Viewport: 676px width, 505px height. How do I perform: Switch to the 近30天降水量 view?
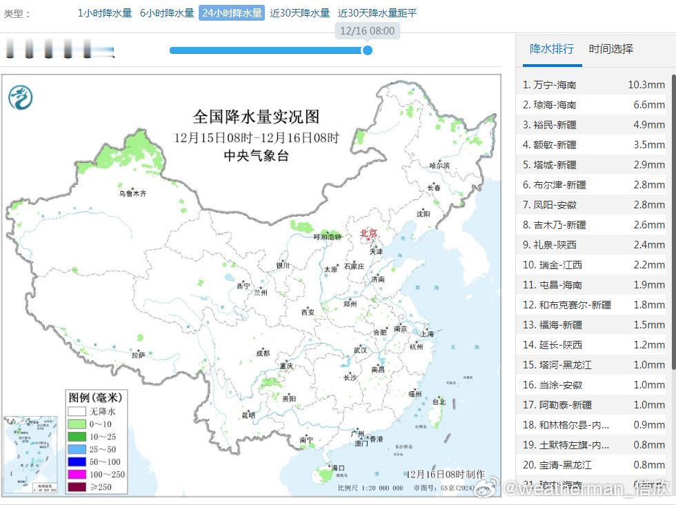click(300, 12)
